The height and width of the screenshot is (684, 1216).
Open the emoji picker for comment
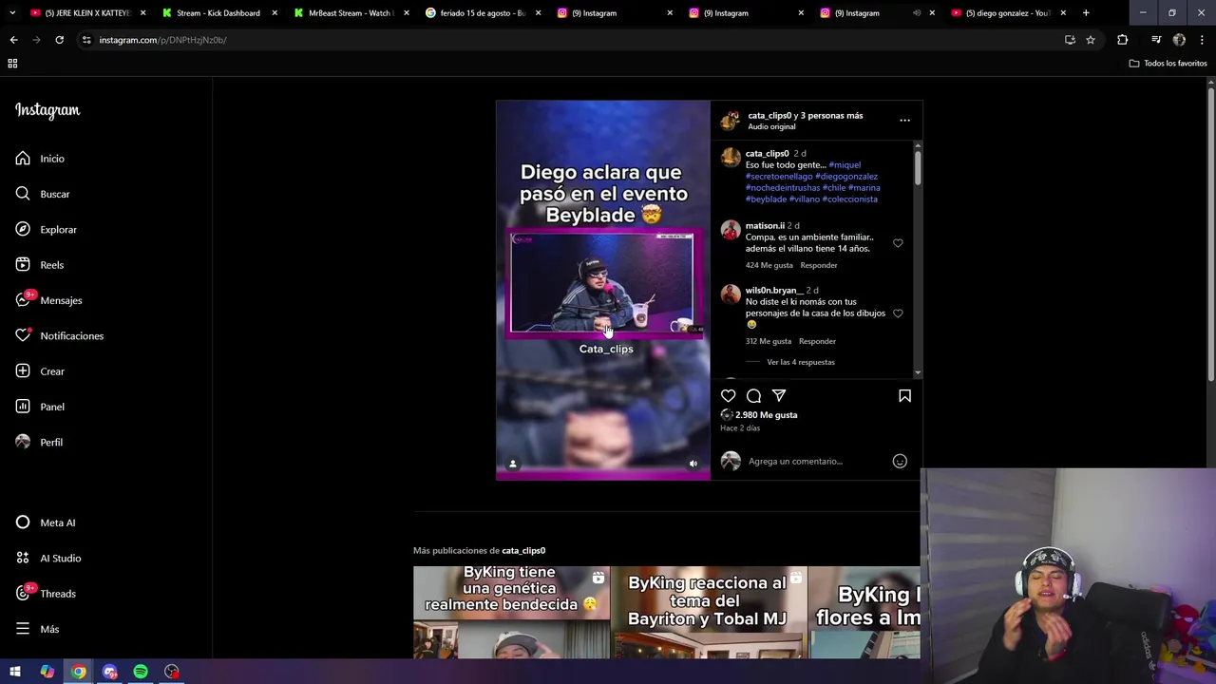click(900, 462)
